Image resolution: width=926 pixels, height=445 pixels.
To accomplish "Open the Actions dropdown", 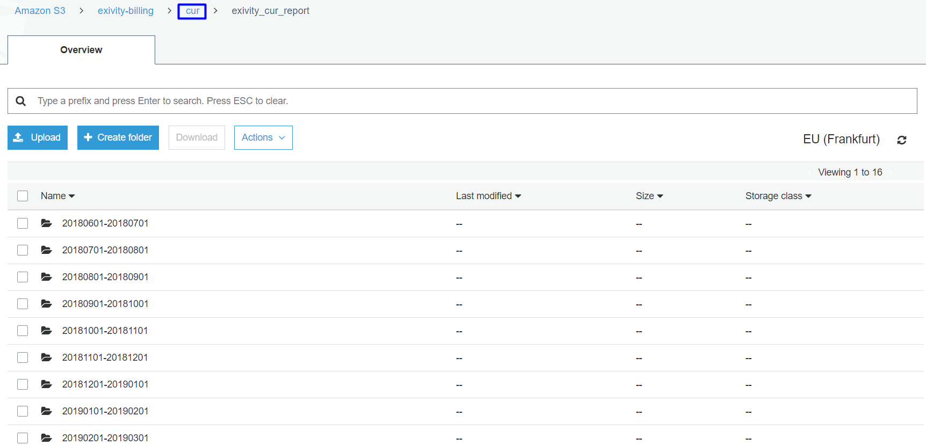I will pos(263,137).
